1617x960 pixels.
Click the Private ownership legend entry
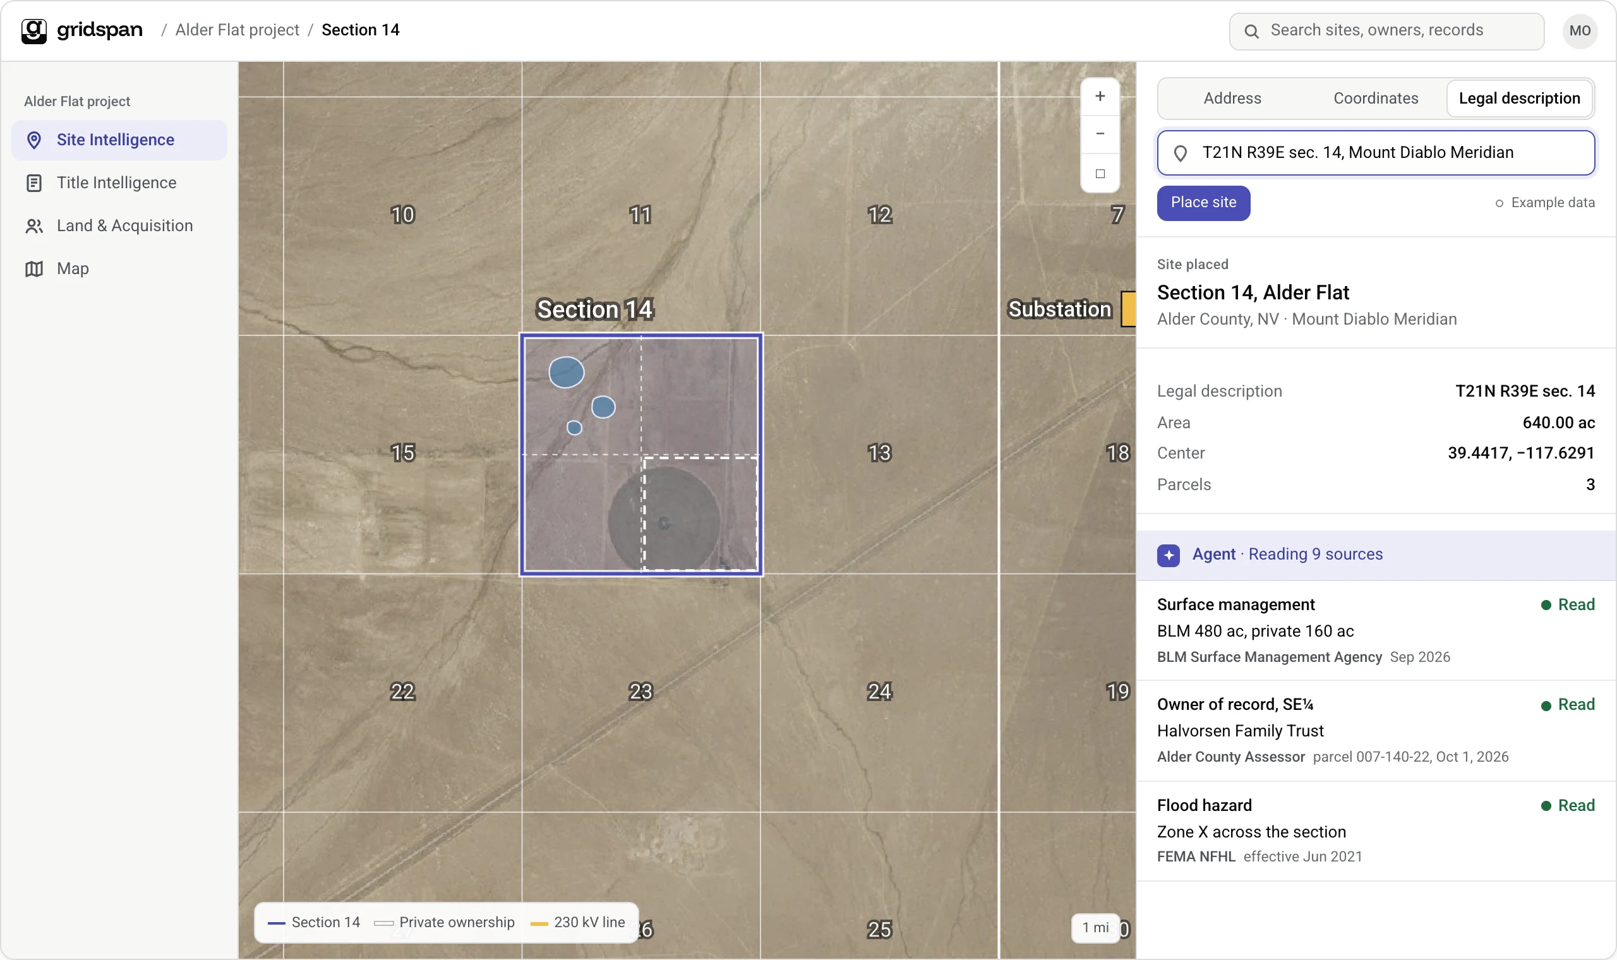click(444, 923)
